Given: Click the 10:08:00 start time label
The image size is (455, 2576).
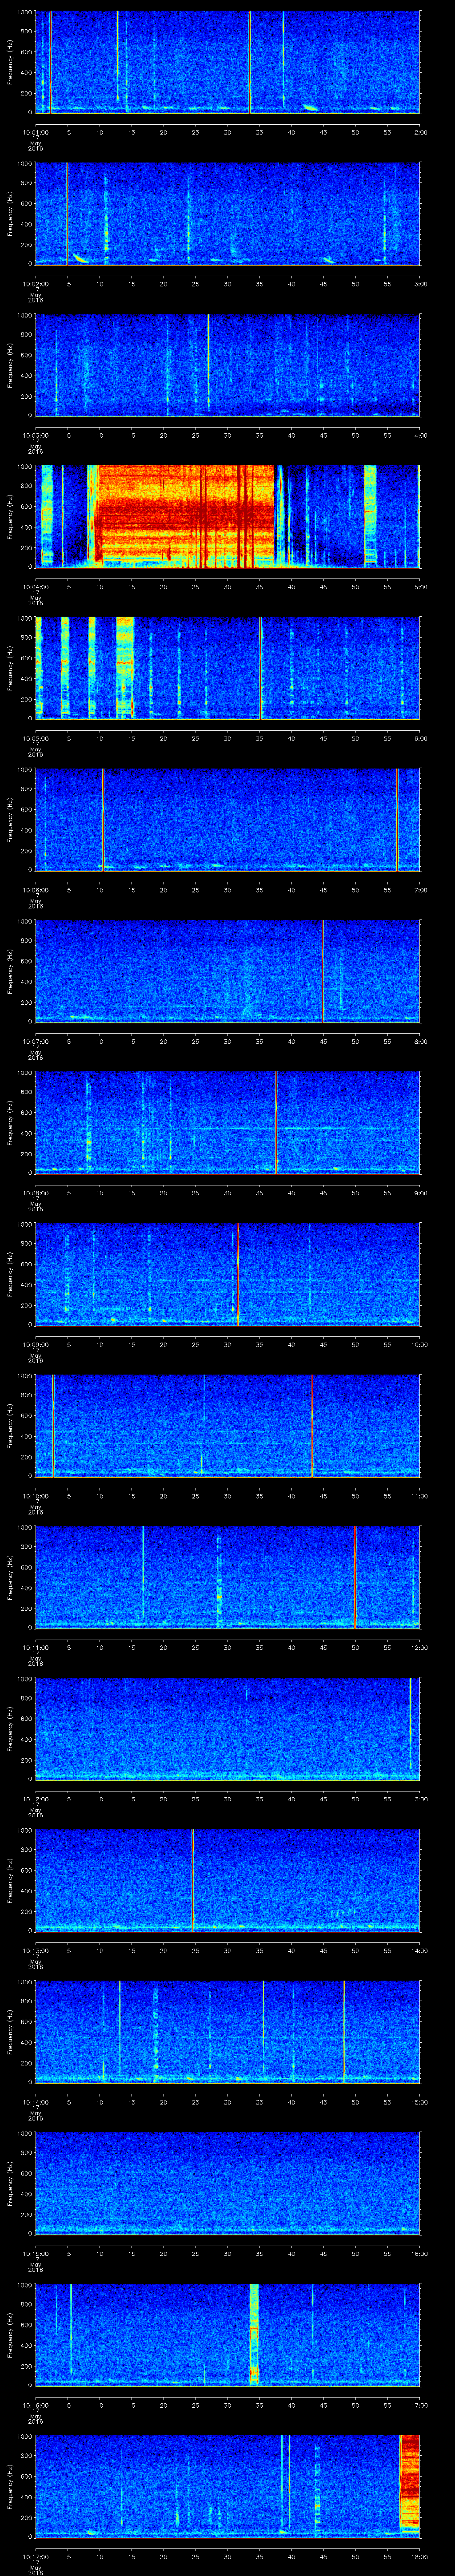Looking at the screenshot, I should 35,1193.
